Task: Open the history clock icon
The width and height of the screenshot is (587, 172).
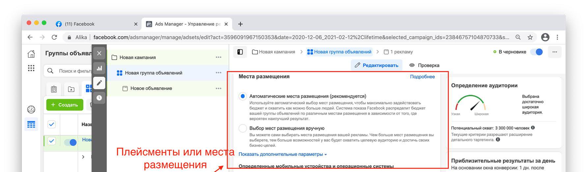Action: click(99, 98)
